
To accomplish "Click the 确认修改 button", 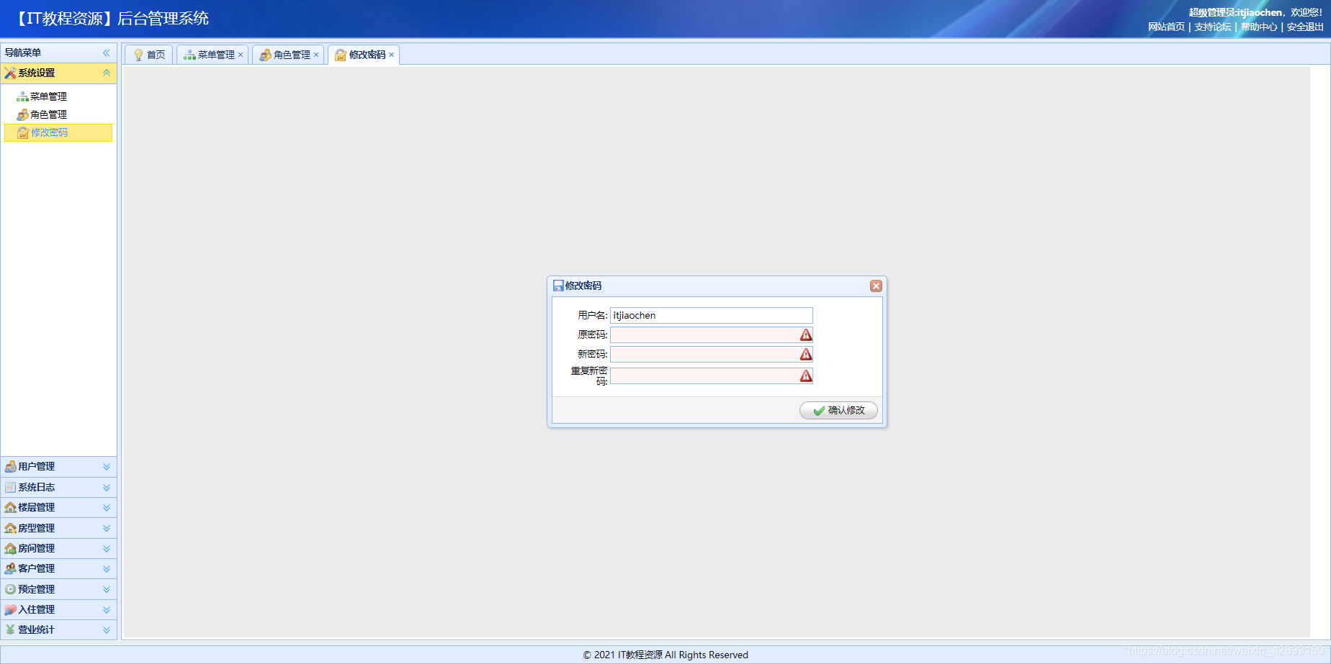I will pos(838,410).
